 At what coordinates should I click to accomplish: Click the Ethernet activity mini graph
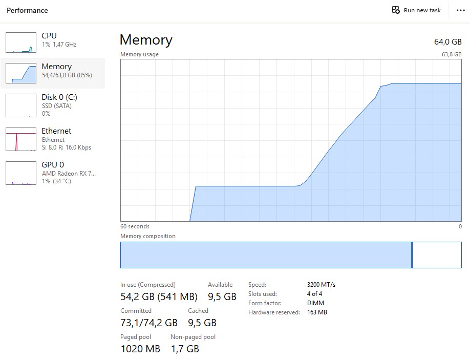pyautogui.click(x=20, y=138)
